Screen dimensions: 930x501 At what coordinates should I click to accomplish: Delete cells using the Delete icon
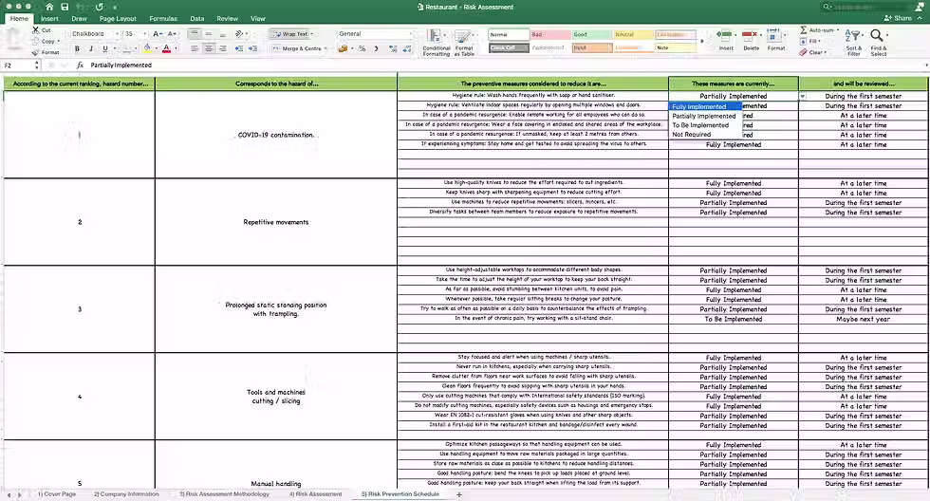click(751, 40)
